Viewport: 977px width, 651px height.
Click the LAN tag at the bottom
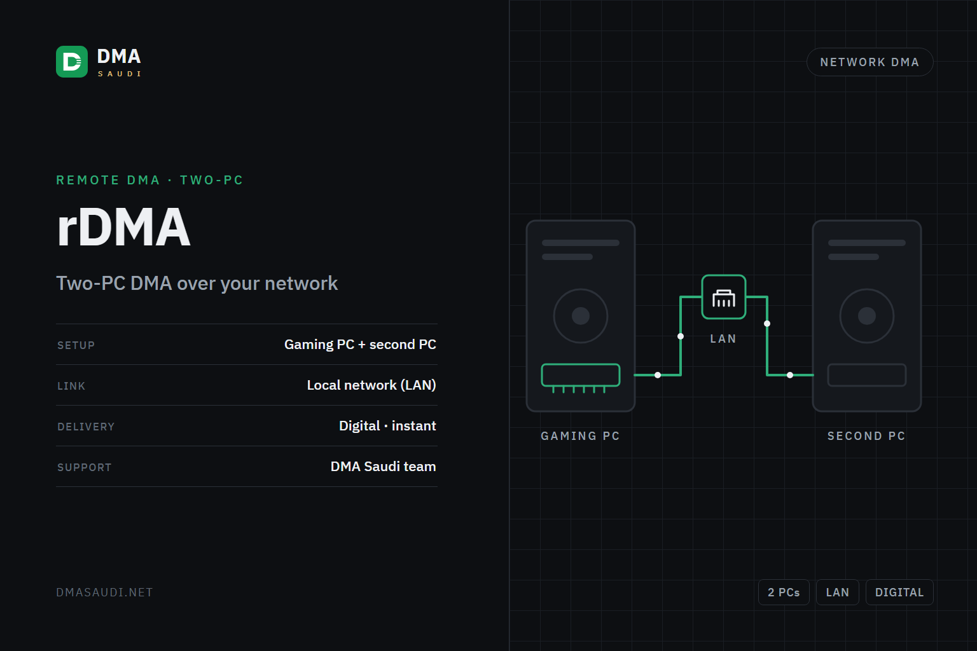(x=838, y=593)
